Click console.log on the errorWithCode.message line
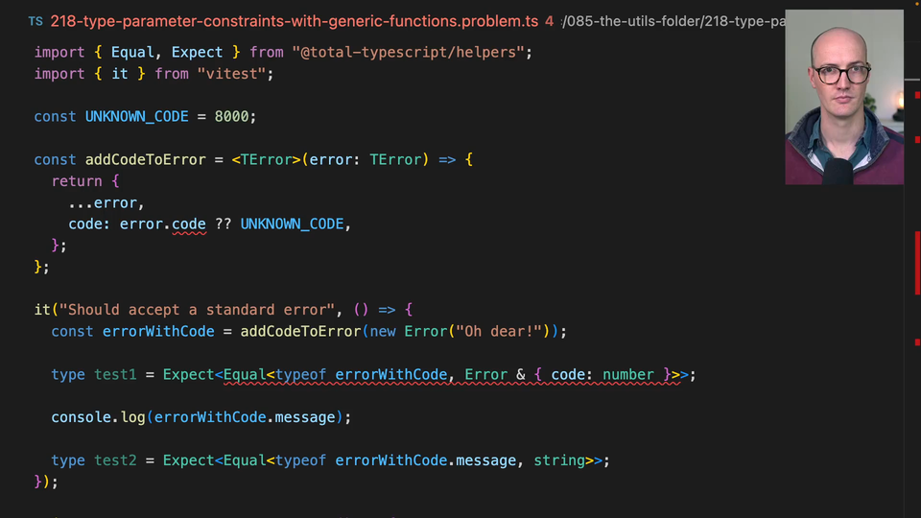 98,417
